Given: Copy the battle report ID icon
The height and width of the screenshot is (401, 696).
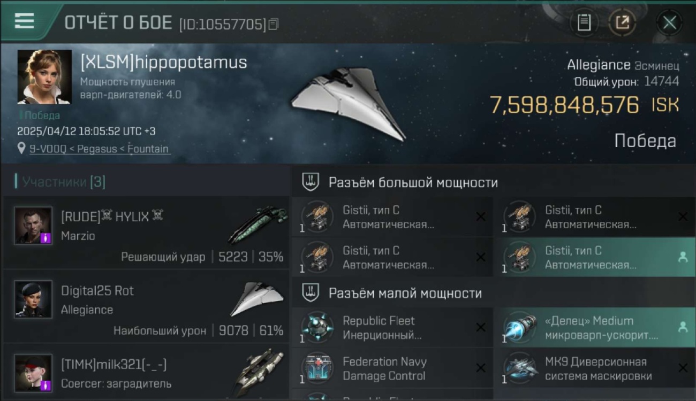Looking at the screenshot, I should point(274,24).
